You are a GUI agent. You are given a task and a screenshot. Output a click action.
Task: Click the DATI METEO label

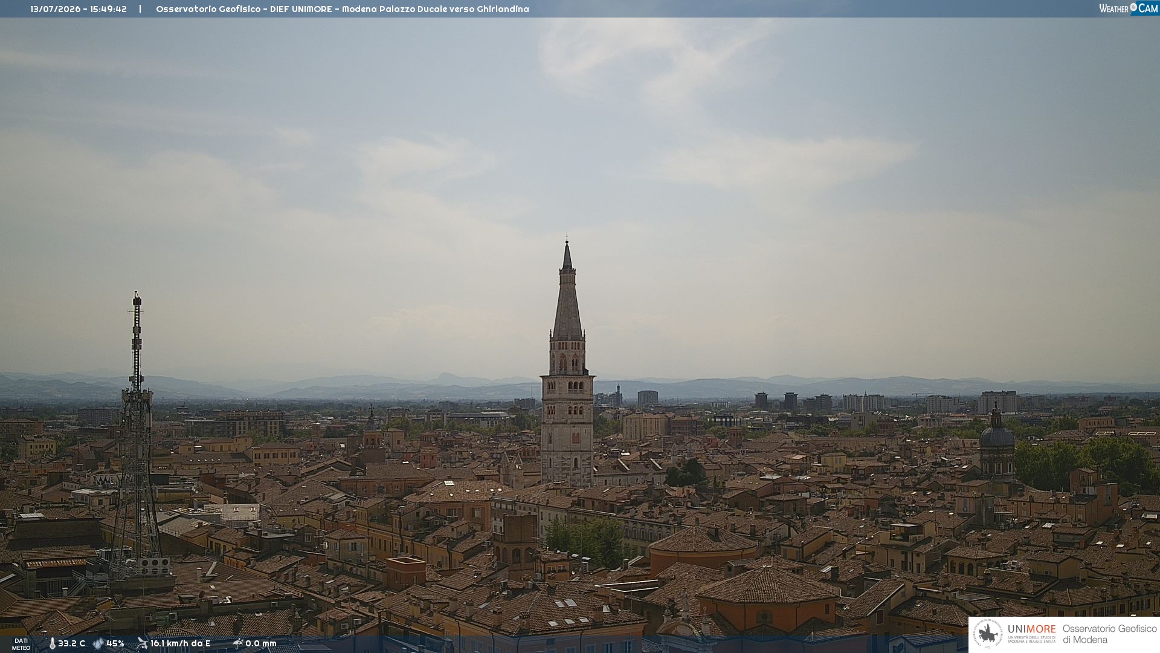(x=21, y=645)
